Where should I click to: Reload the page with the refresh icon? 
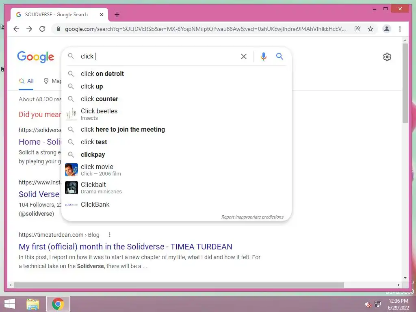coord(42,29)
